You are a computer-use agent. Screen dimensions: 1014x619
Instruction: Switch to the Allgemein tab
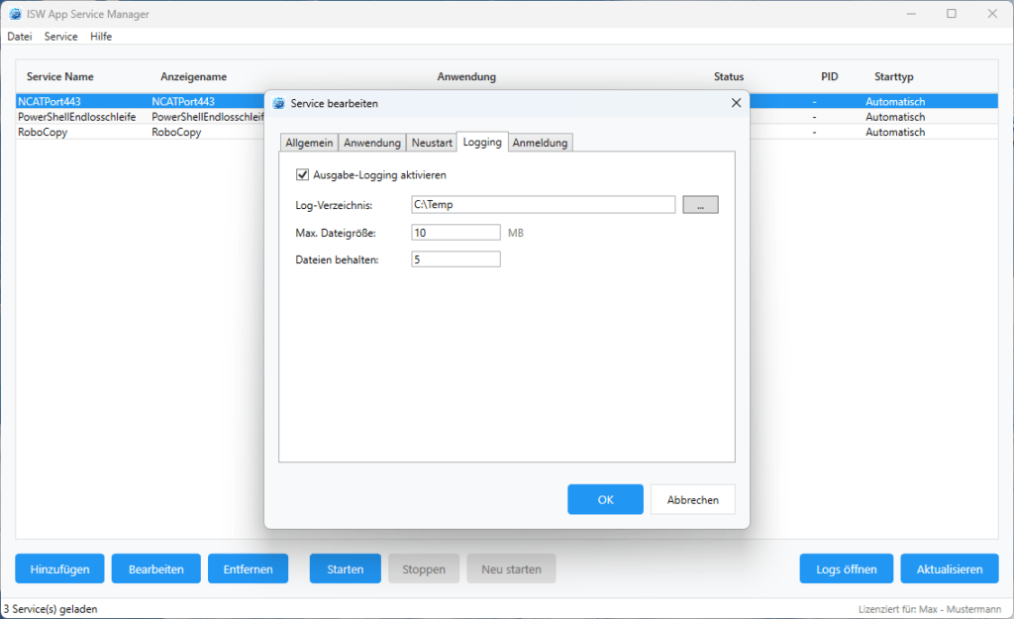click(309, 142)
